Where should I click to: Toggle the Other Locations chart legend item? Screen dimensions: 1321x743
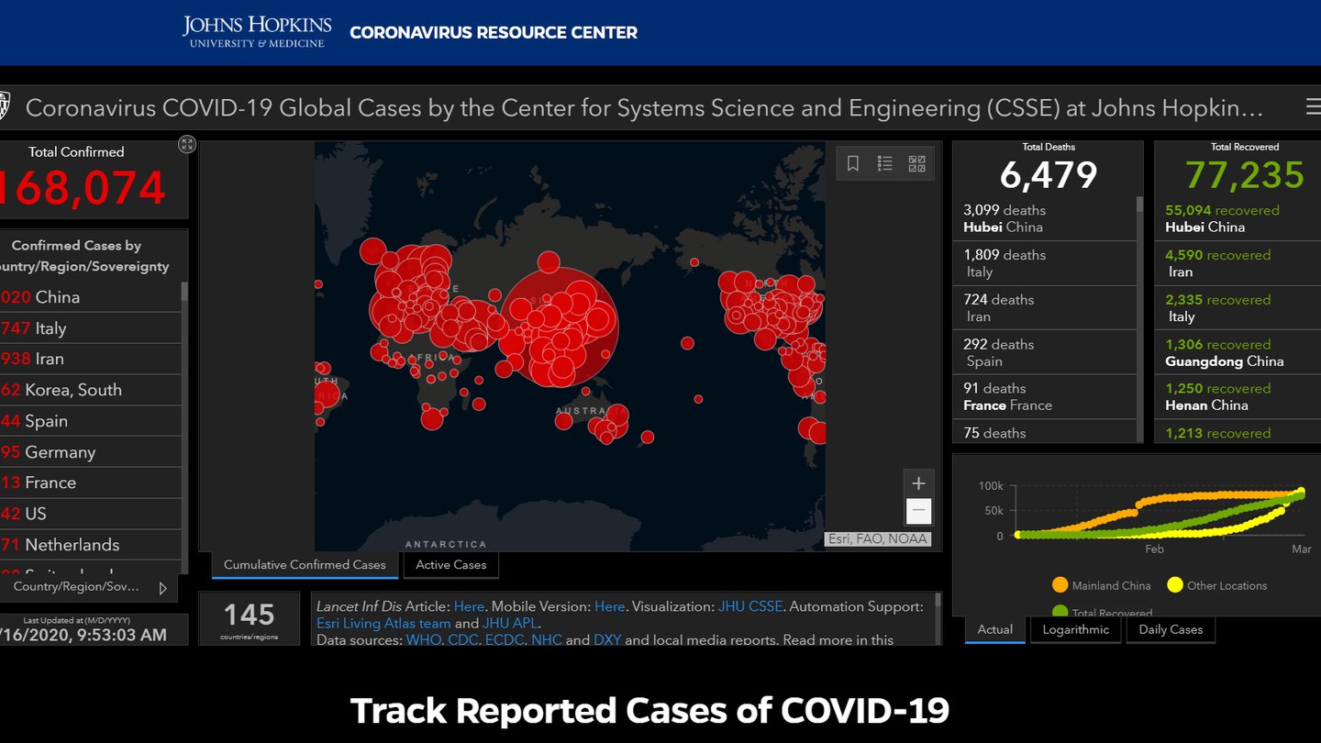(x=1216, y=585)
